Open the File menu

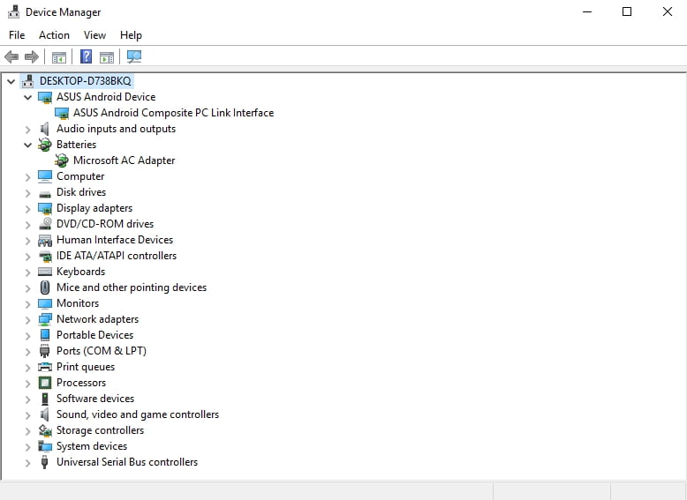coord(17,35)
